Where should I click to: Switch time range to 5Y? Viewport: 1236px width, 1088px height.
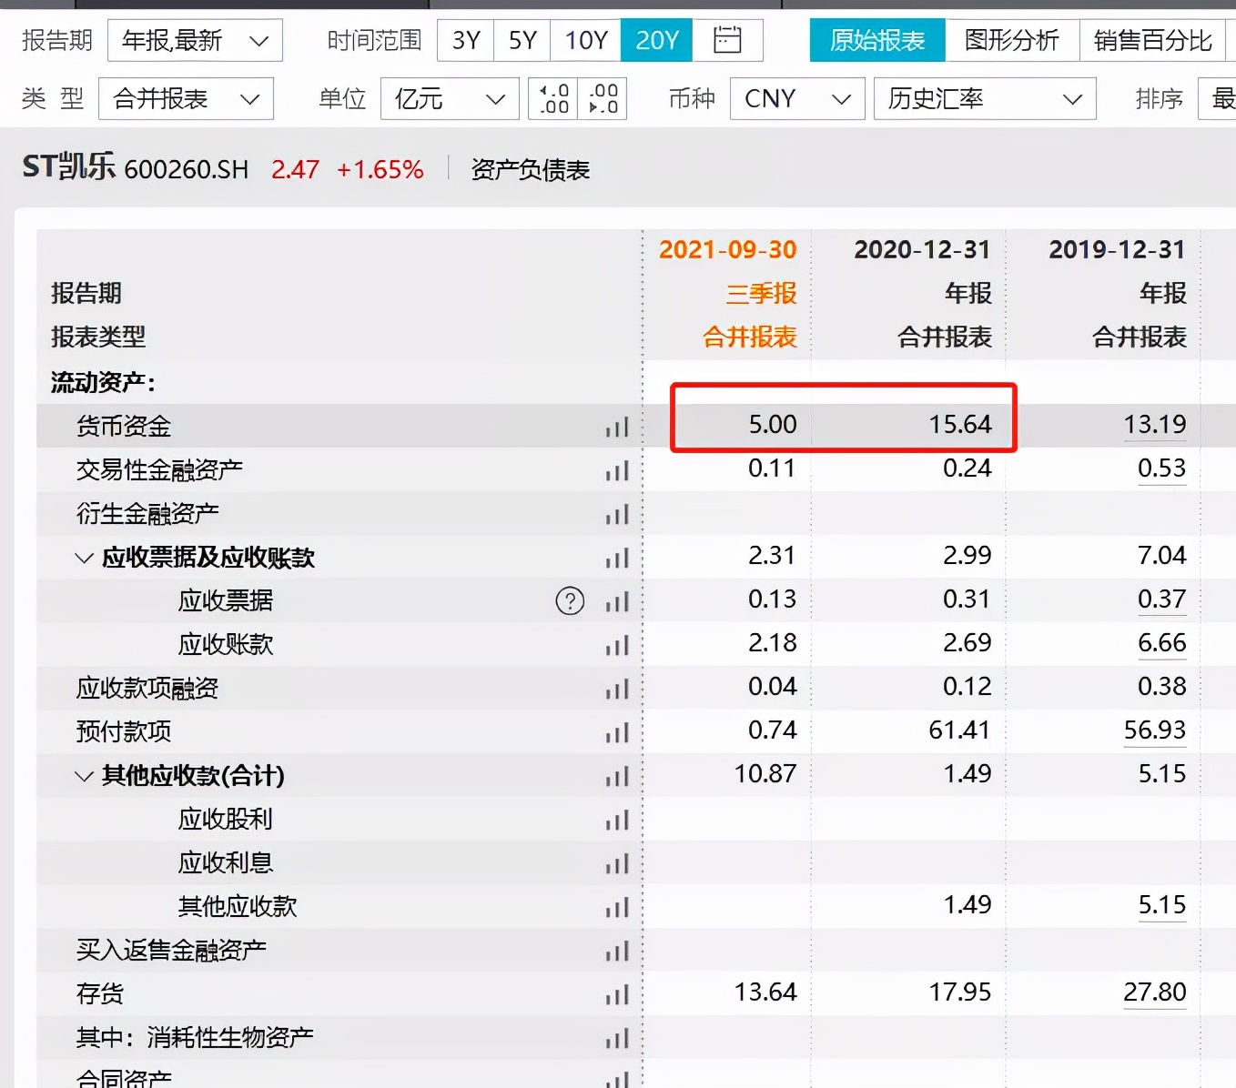click(521, 40)
